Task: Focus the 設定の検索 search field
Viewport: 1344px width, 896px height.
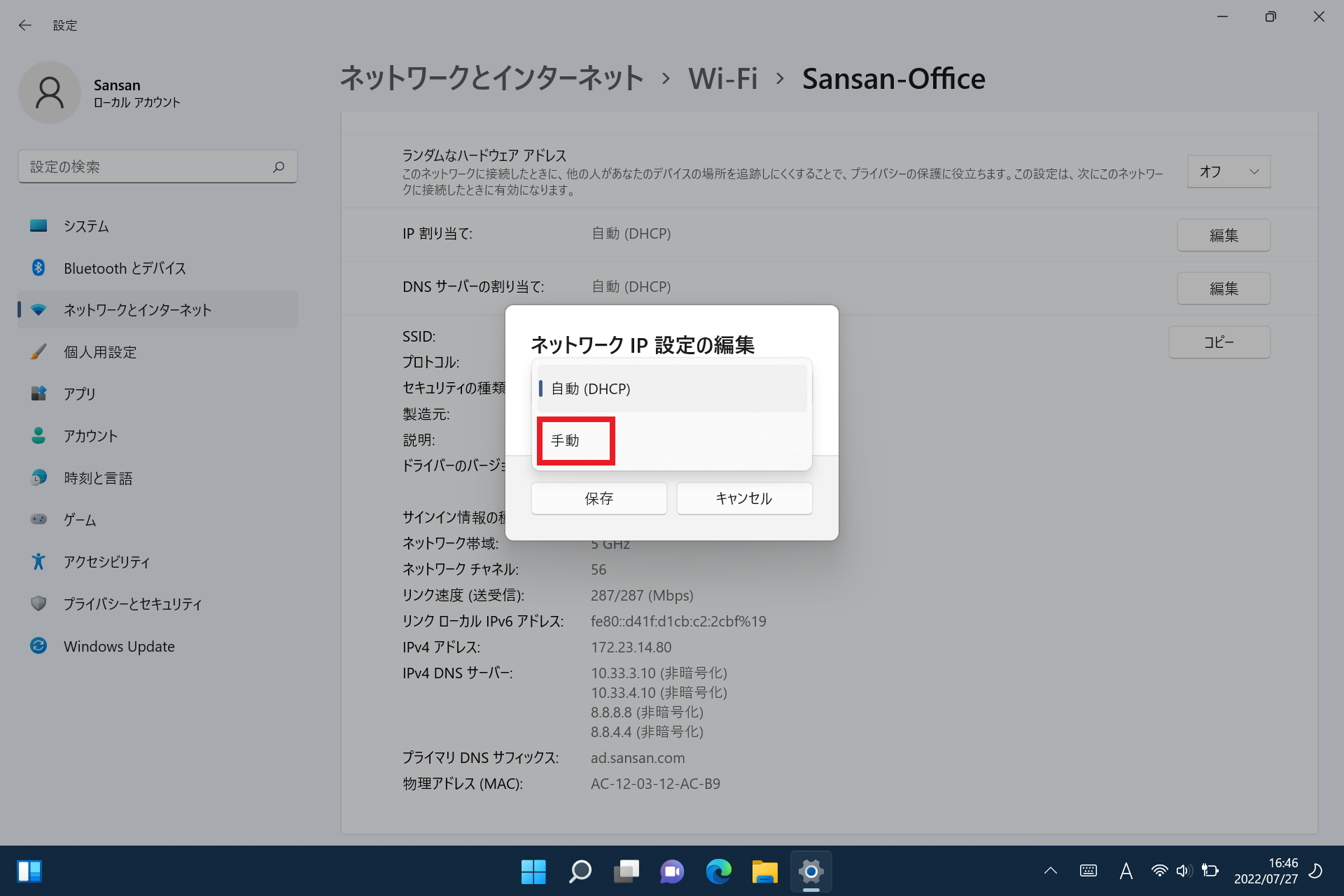Action: (x=157, y=167)
